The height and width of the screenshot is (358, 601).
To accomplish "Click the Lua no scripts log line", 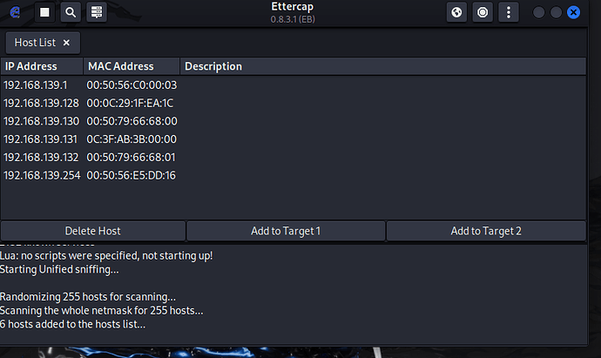I will coord(106,256).
